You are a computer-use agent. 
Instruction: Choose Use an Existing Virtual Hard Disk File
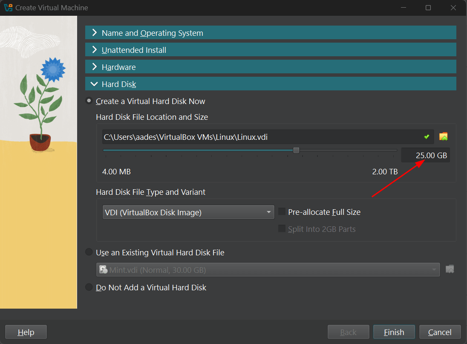click(89, 252)
